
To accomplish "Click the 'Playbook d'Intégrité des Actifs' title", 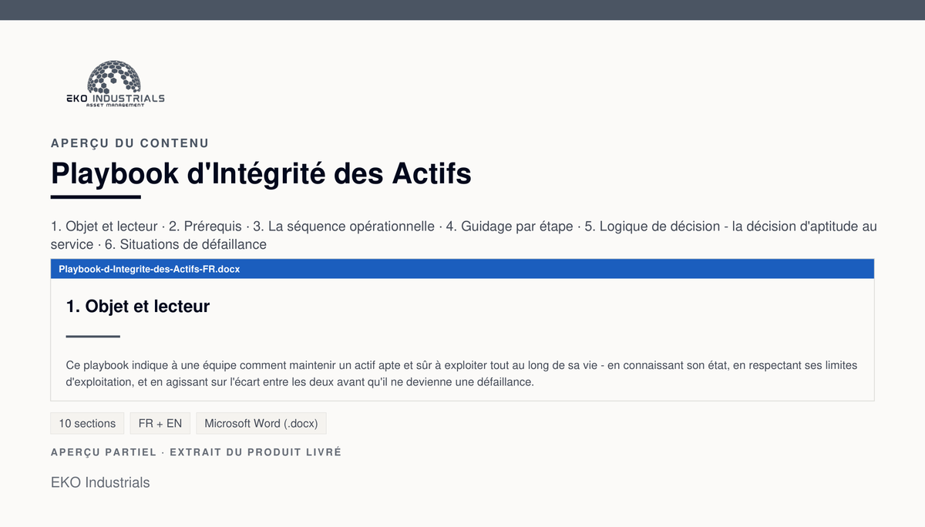I will [x=261, y=173].
